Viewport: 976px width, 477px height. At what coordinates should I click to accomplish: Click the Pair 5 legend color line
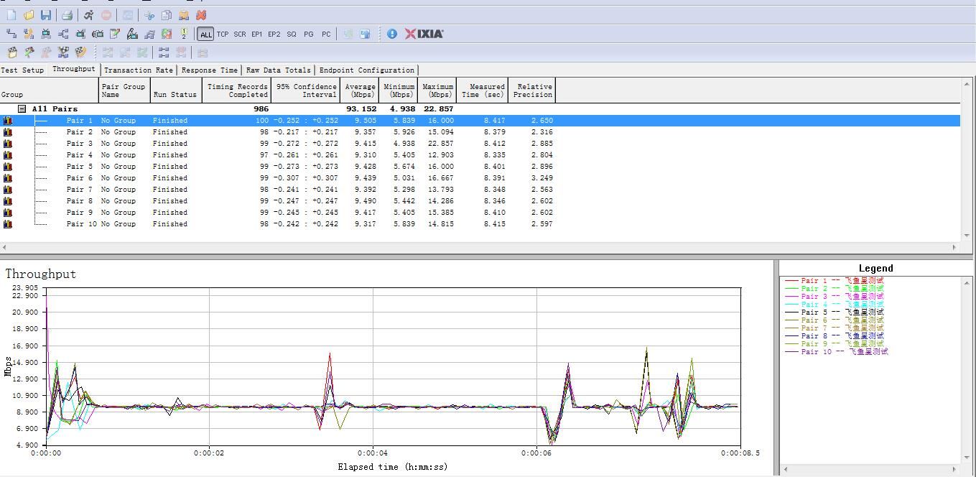(791, 312)
